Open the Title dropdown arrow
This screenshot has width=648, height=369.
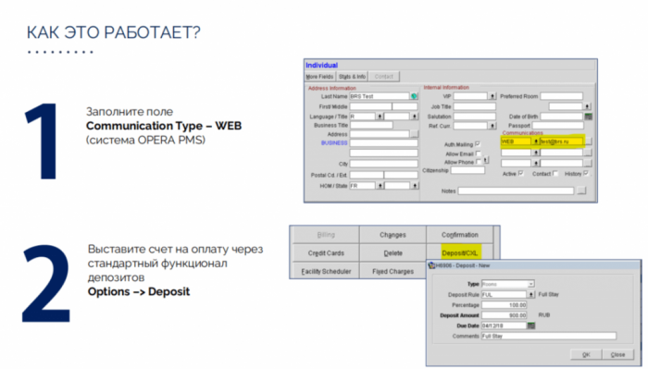pyautogui.click(x=414, y=117)
